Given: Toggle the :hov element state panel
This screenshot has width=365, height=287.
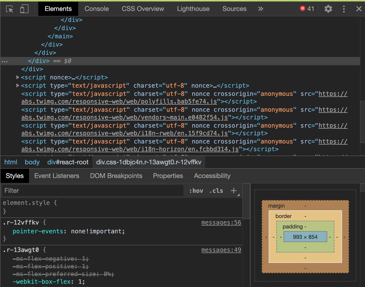Looking at the screenshot, I should click(x=196, y=191).
